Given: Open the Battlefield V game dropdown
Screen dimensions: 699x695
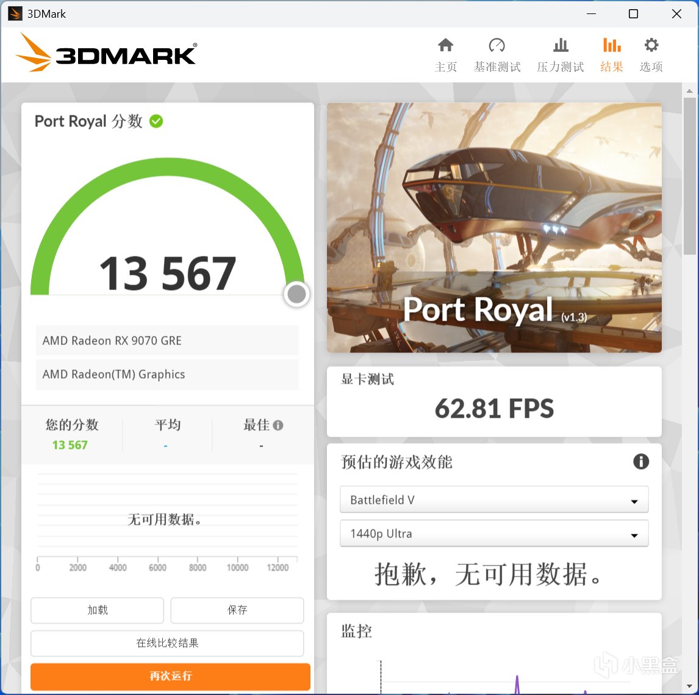Looking at the screenshot, I should pyautogui.click(x=494, y=500).
